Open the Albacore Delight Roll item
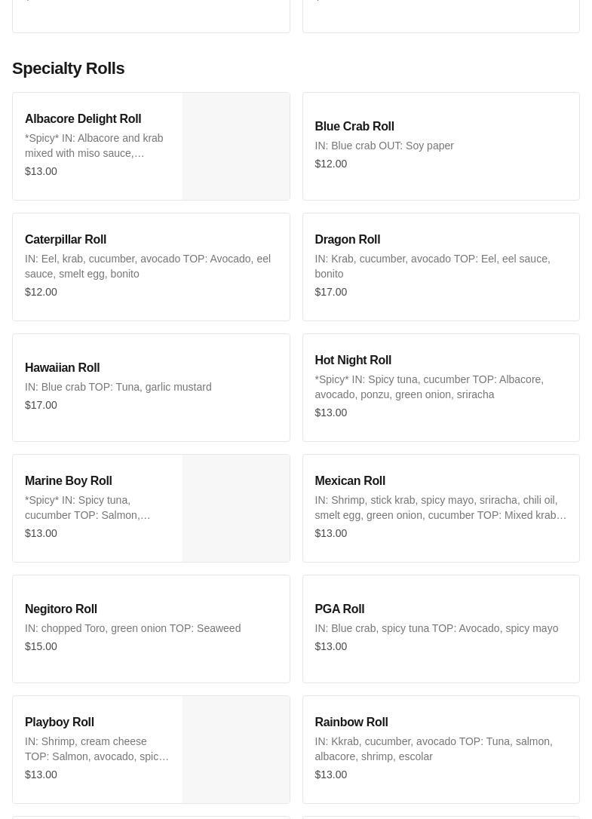The height and width of the screenshot is (819, 592). click(97, 146)
